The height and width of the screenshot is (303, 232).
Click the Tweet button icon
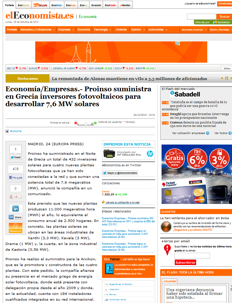coord(16,157)
